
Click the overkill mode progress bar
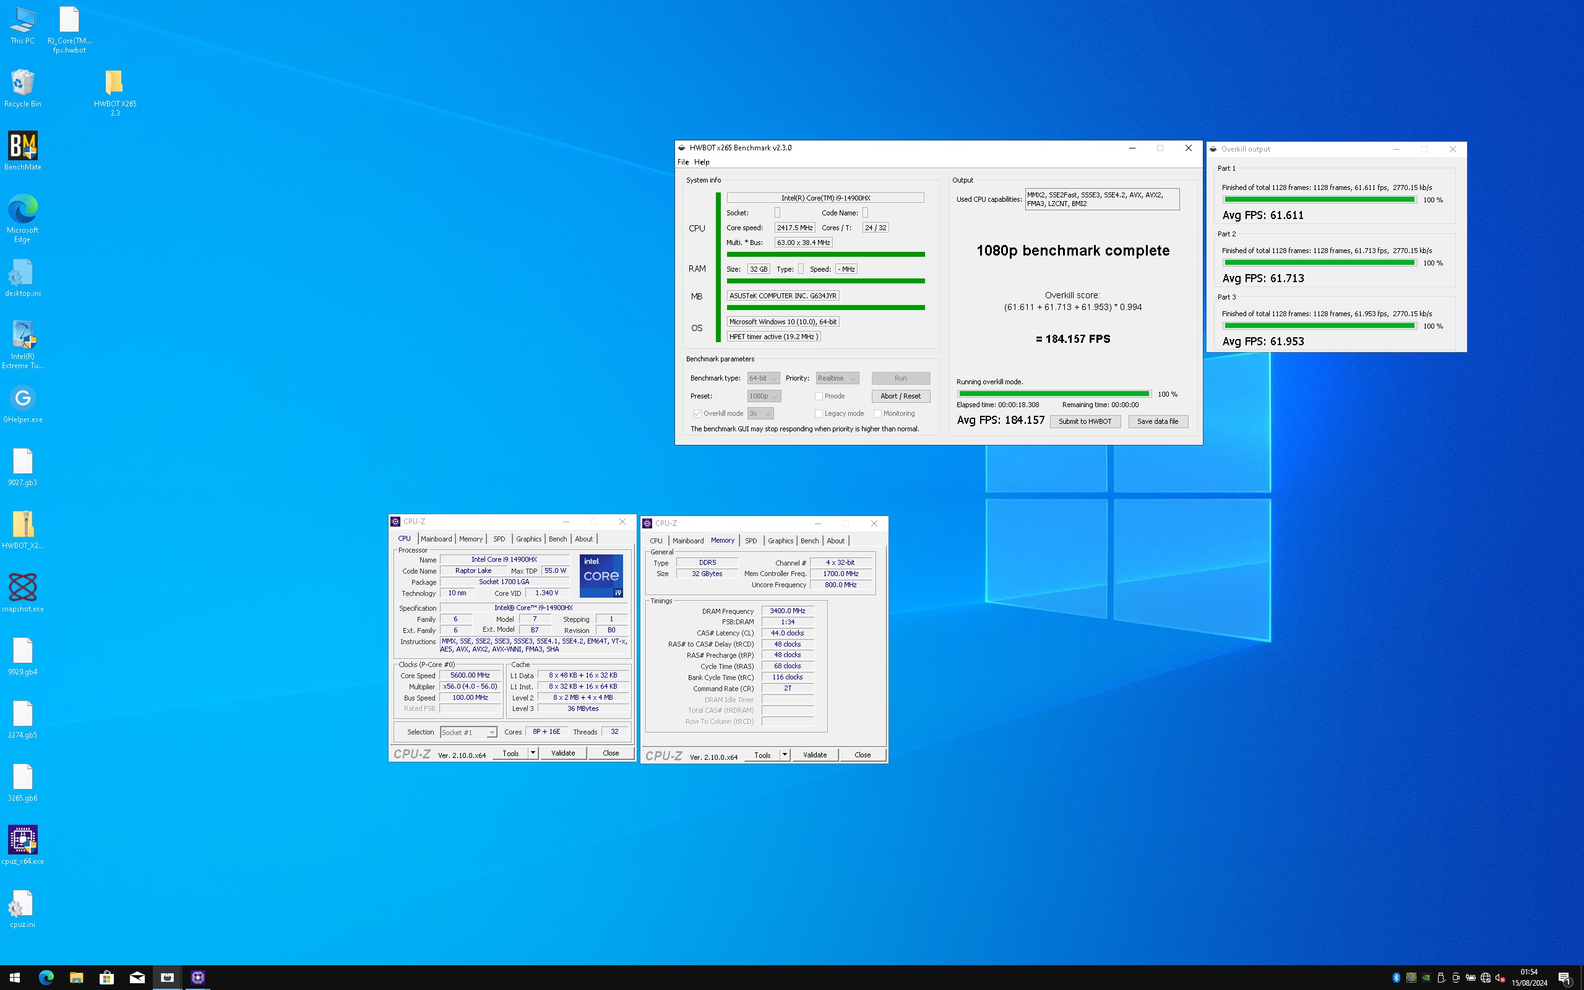1054,394
